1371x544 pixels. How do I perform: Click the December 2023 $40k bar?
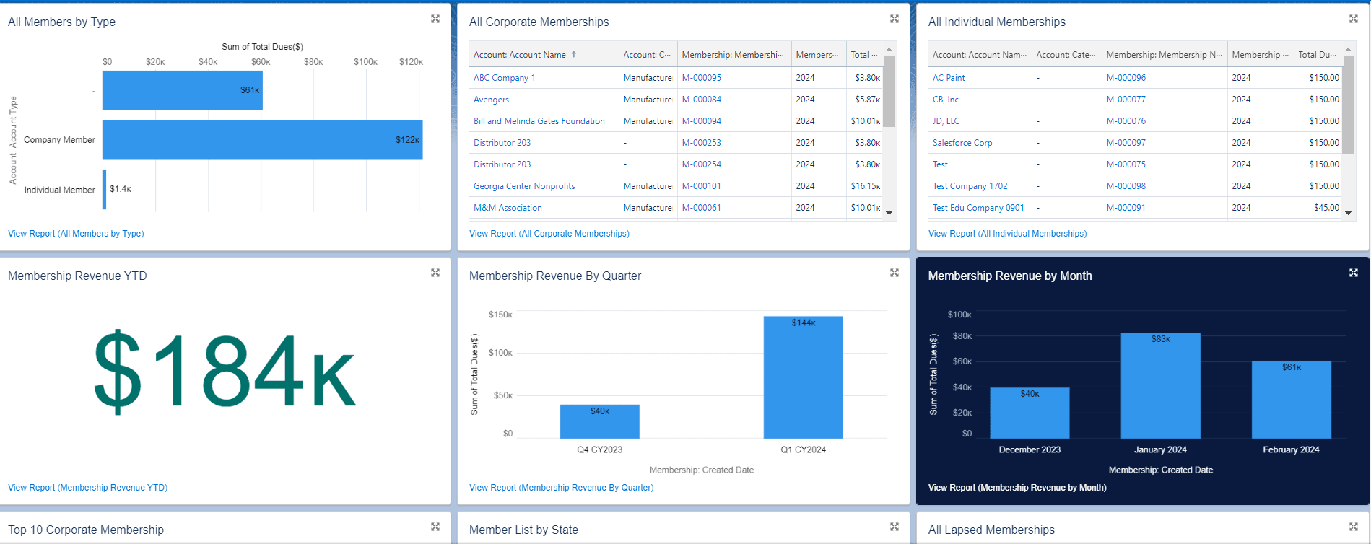tap(1030, 413)
